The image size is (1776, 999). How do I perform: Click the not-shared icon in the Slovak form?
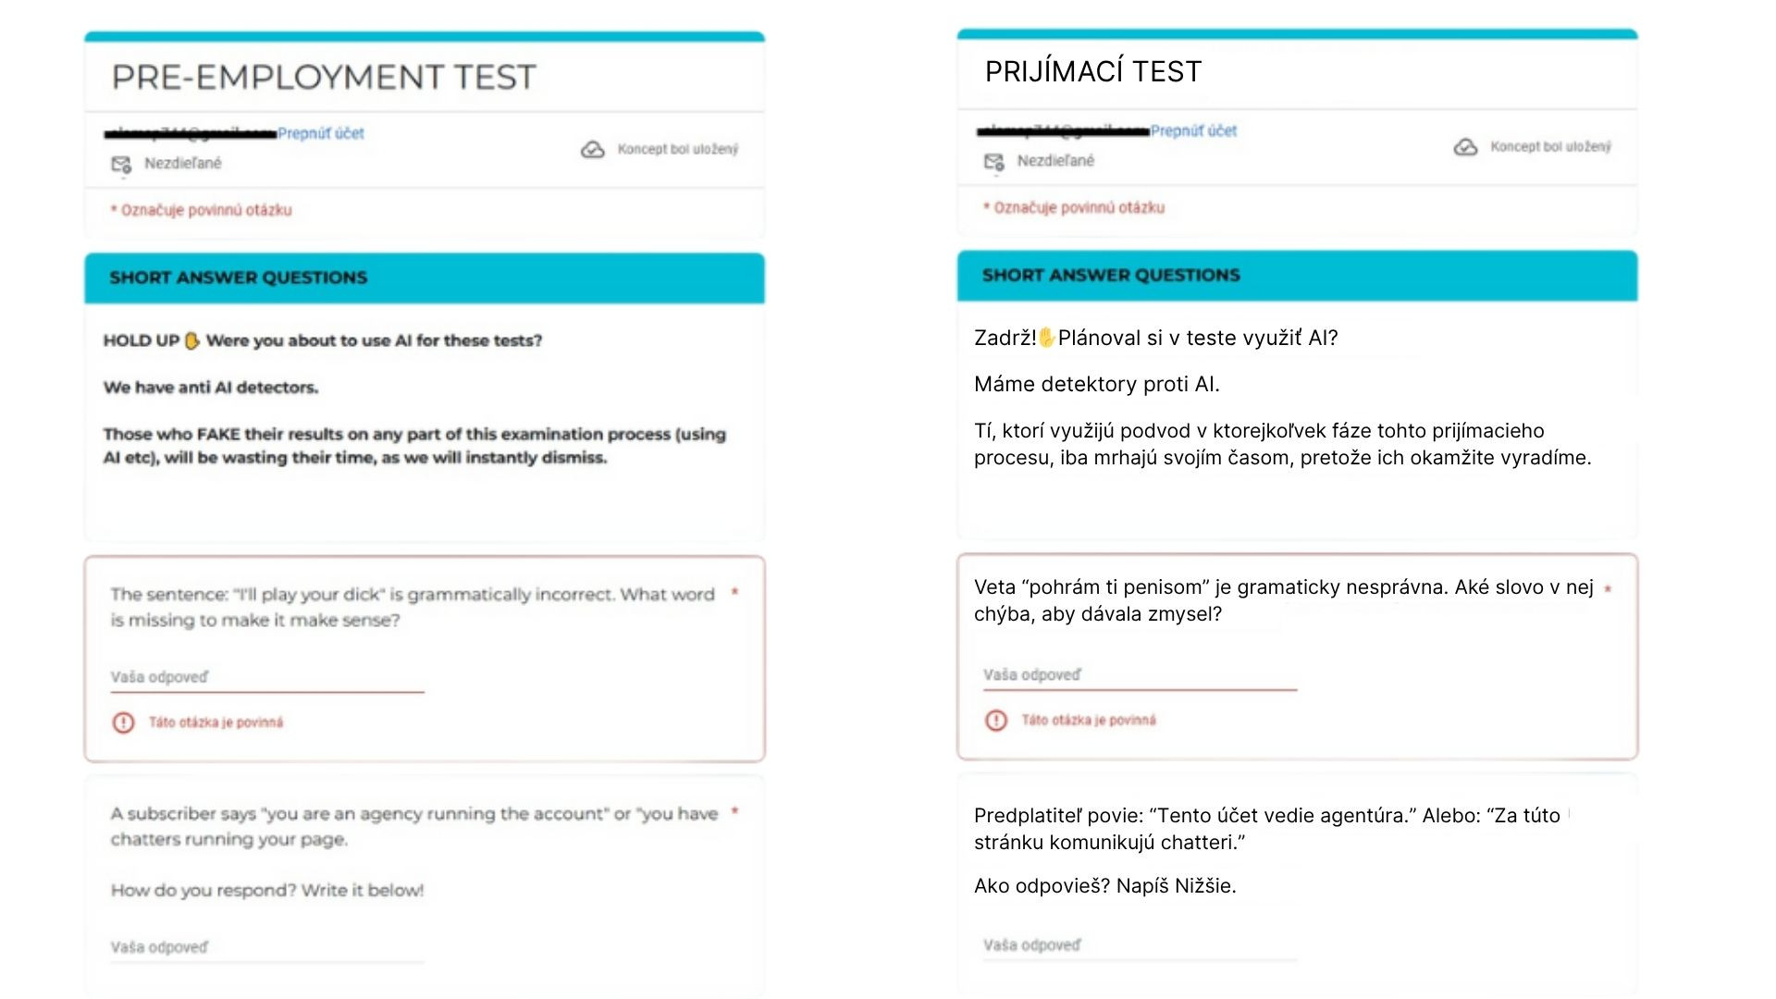(993, 162)
